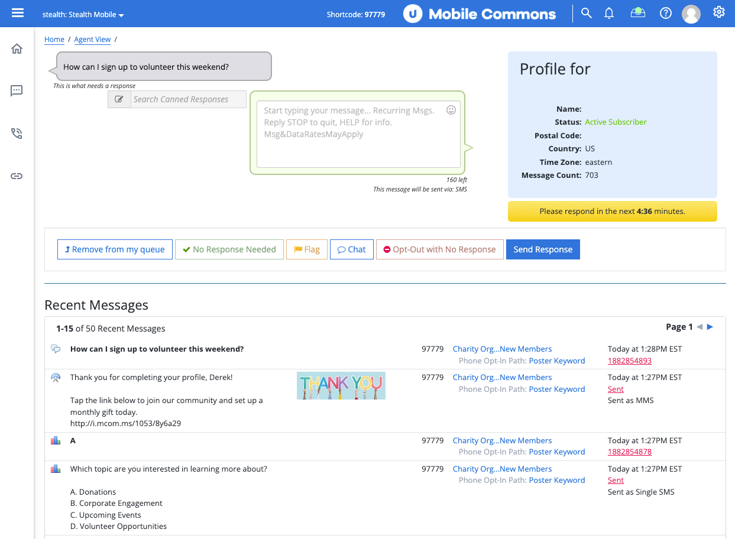Open the inbox icon with green badge
The height and width of the screenshot is (539, 735).
click(x=637, y=12)
